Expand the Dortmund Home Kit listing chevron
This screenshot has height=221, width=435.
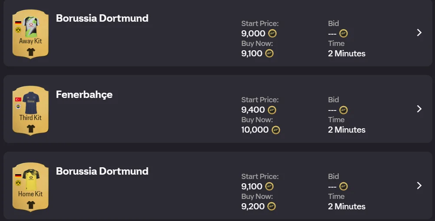click(x=419, y=185)
